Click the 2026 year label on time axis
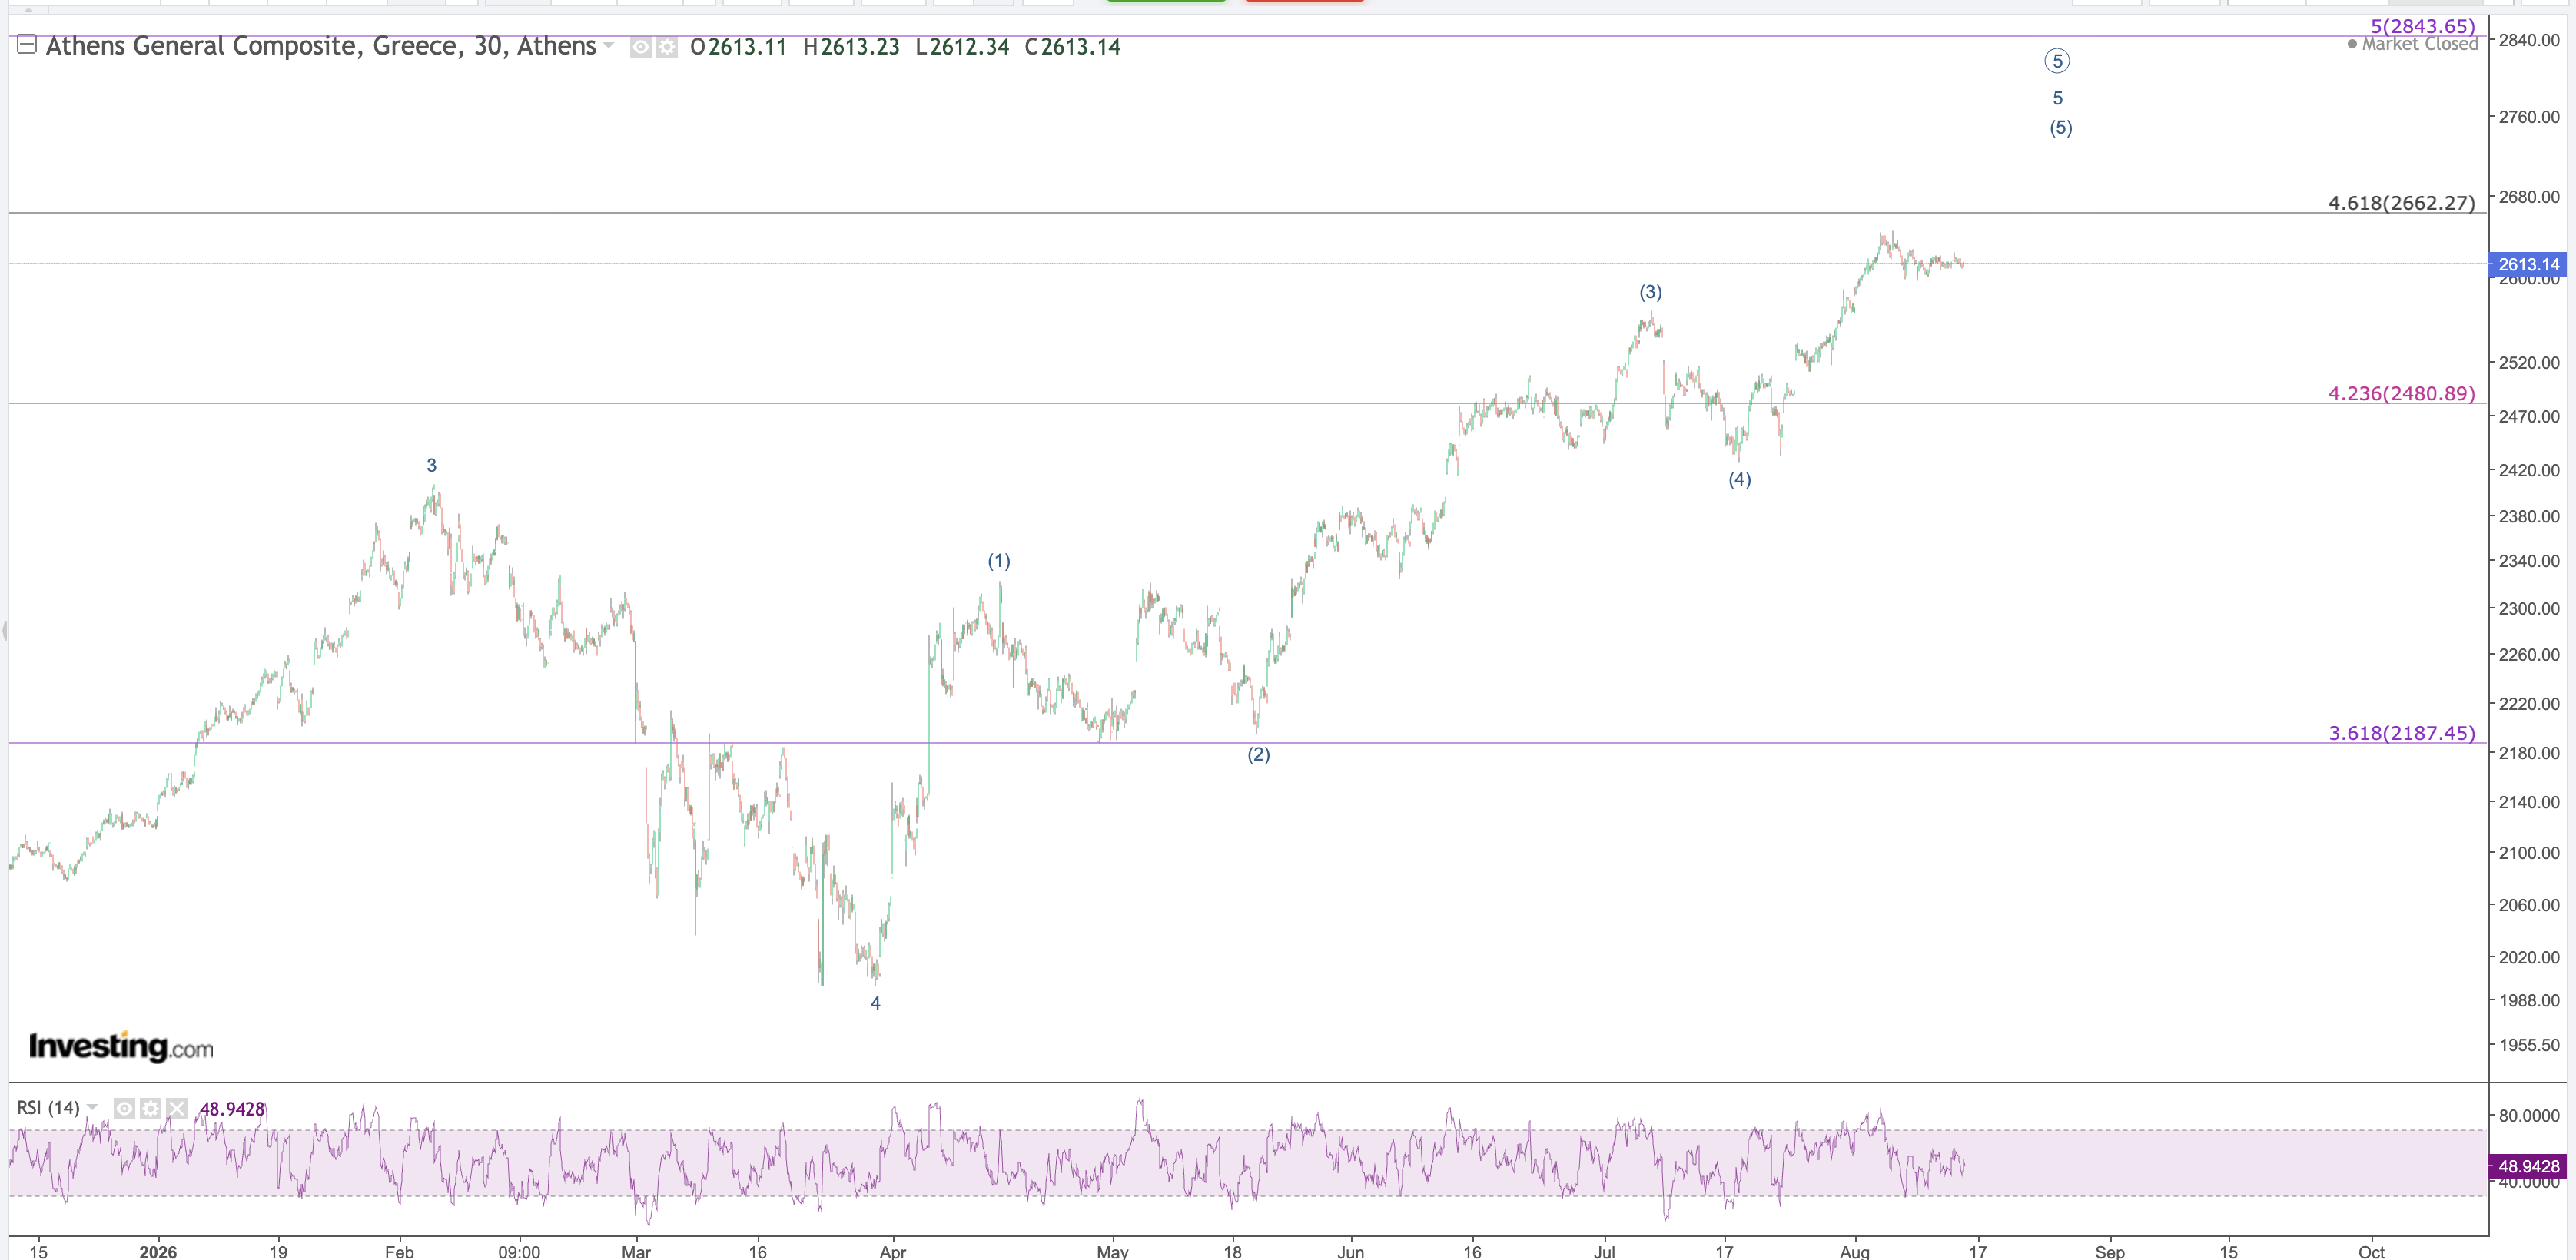The image size is (2576, 1260). (158, 1251)
